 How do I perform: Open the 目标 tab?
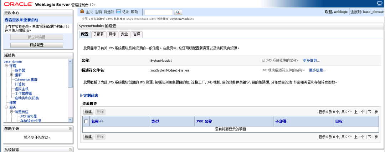112,35
